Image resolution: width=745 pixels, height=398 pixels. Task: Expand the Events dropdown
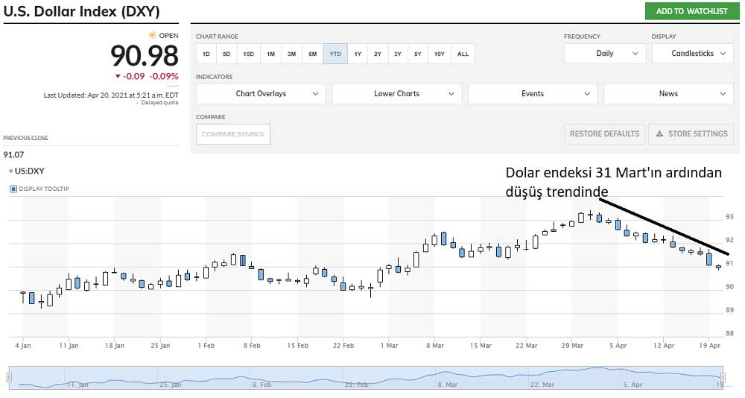click(x=533, y=94)
